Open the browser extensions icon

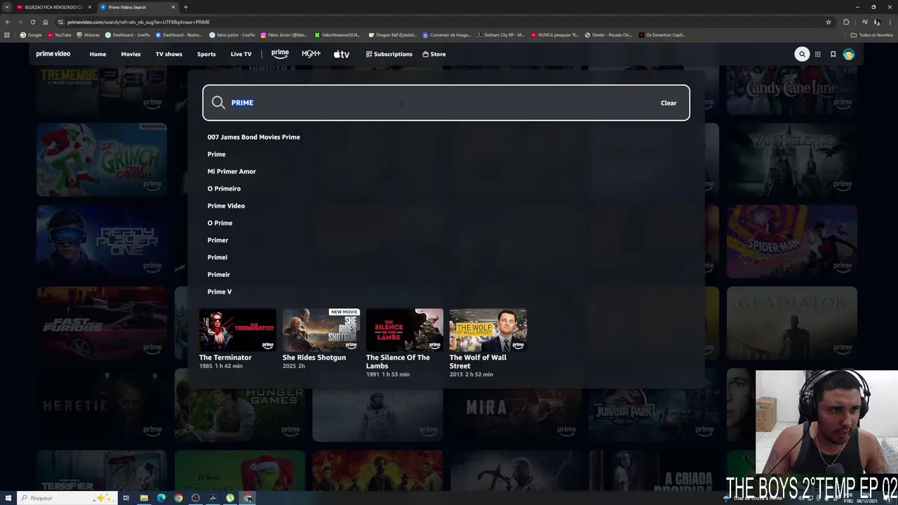click(x=846, y=22)
